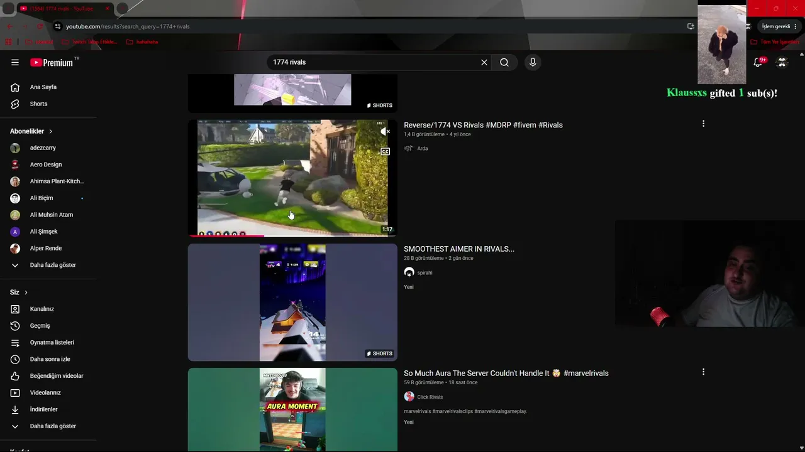Open So Much Aura video title
The height and width of the screenshot is (452, 805).
506,374
